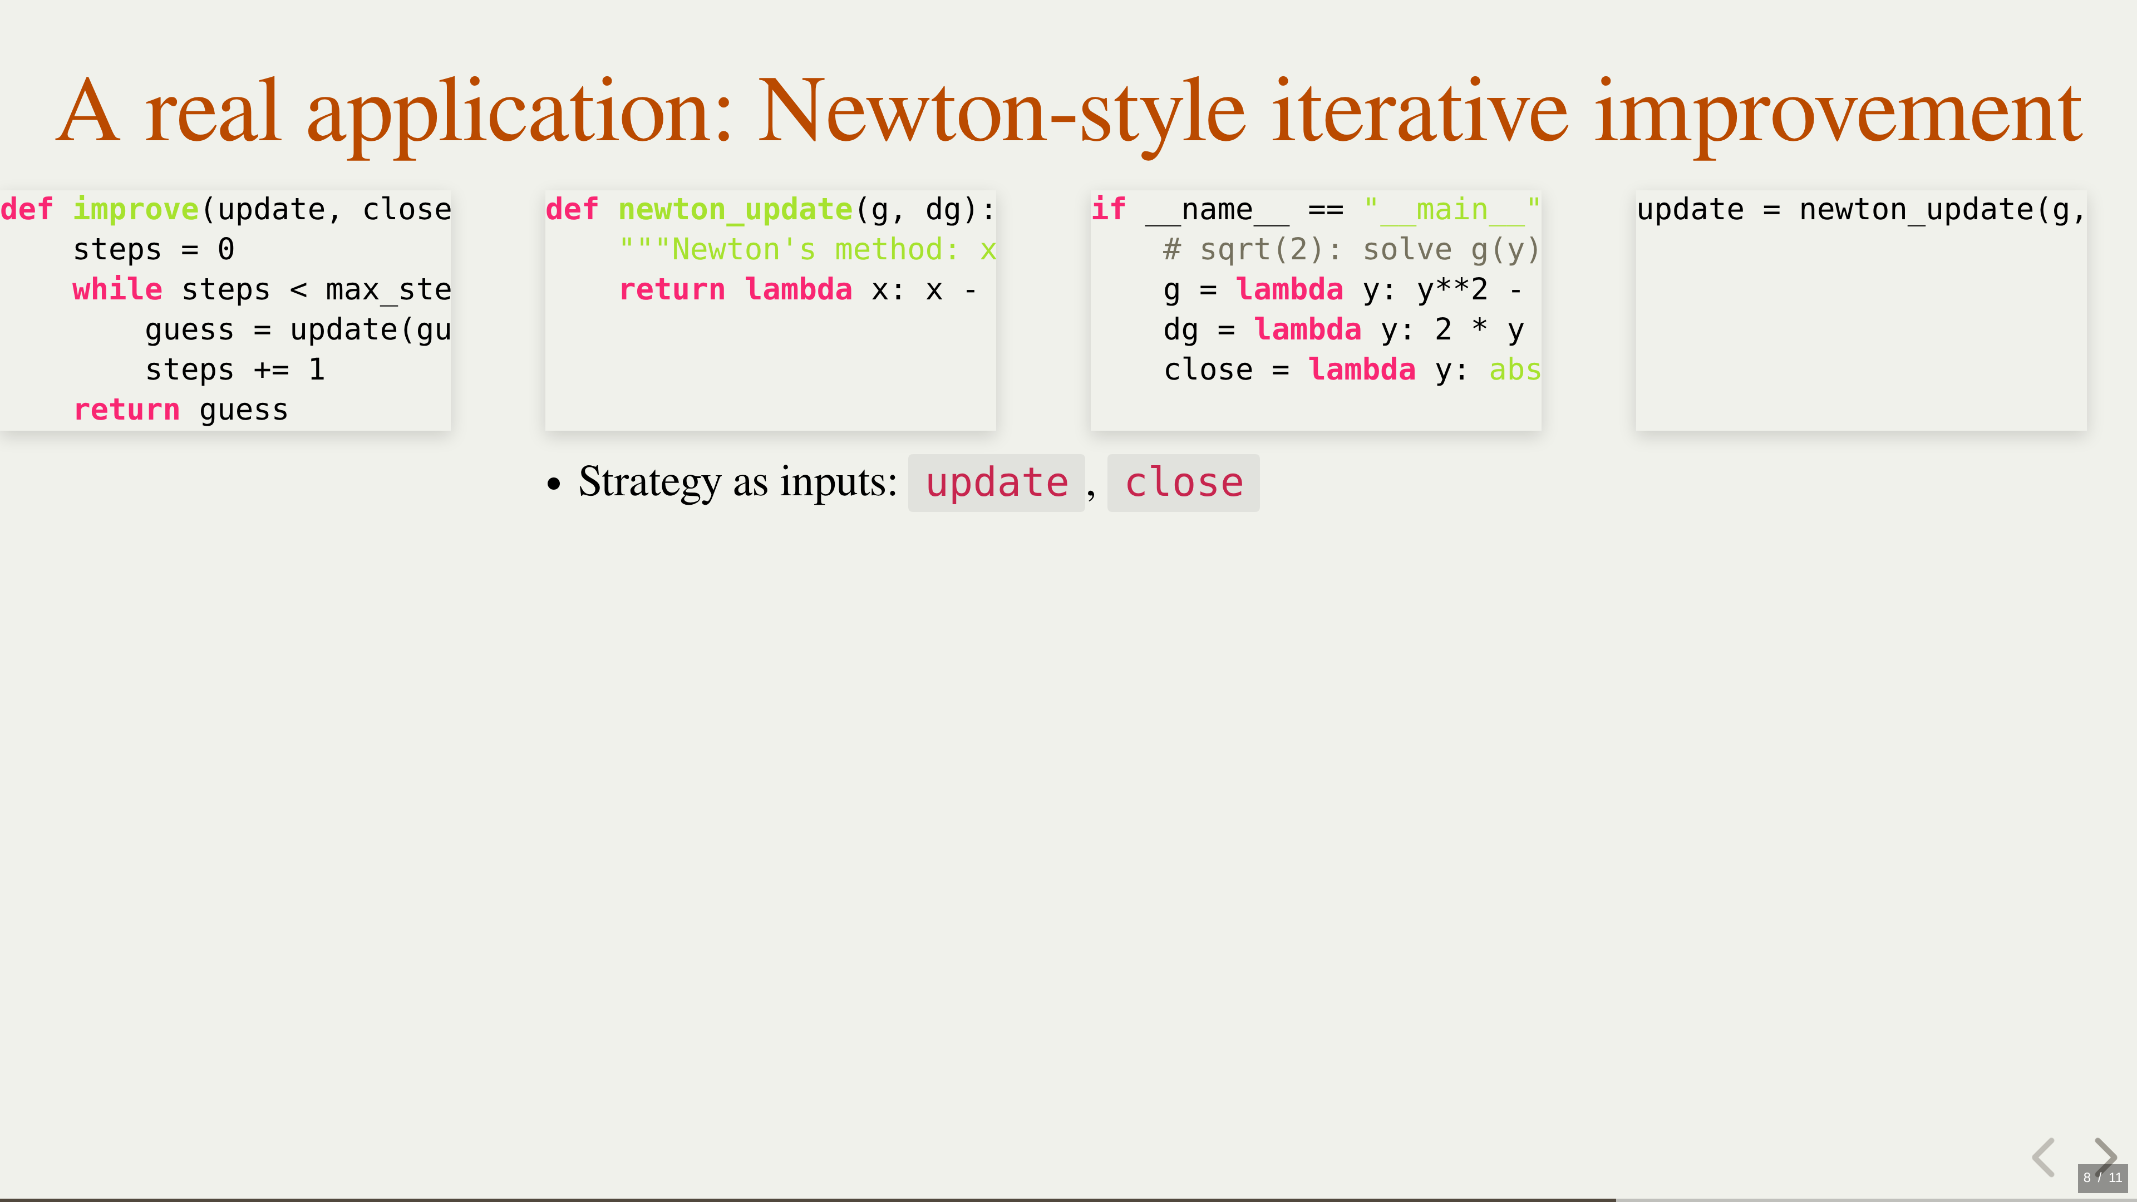
Task: Click the 'return guess' code line
Action: 181,410
